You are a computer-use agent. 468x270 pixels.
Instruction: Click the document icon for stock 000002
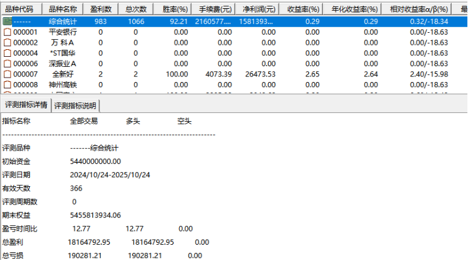tap(7, 42)
